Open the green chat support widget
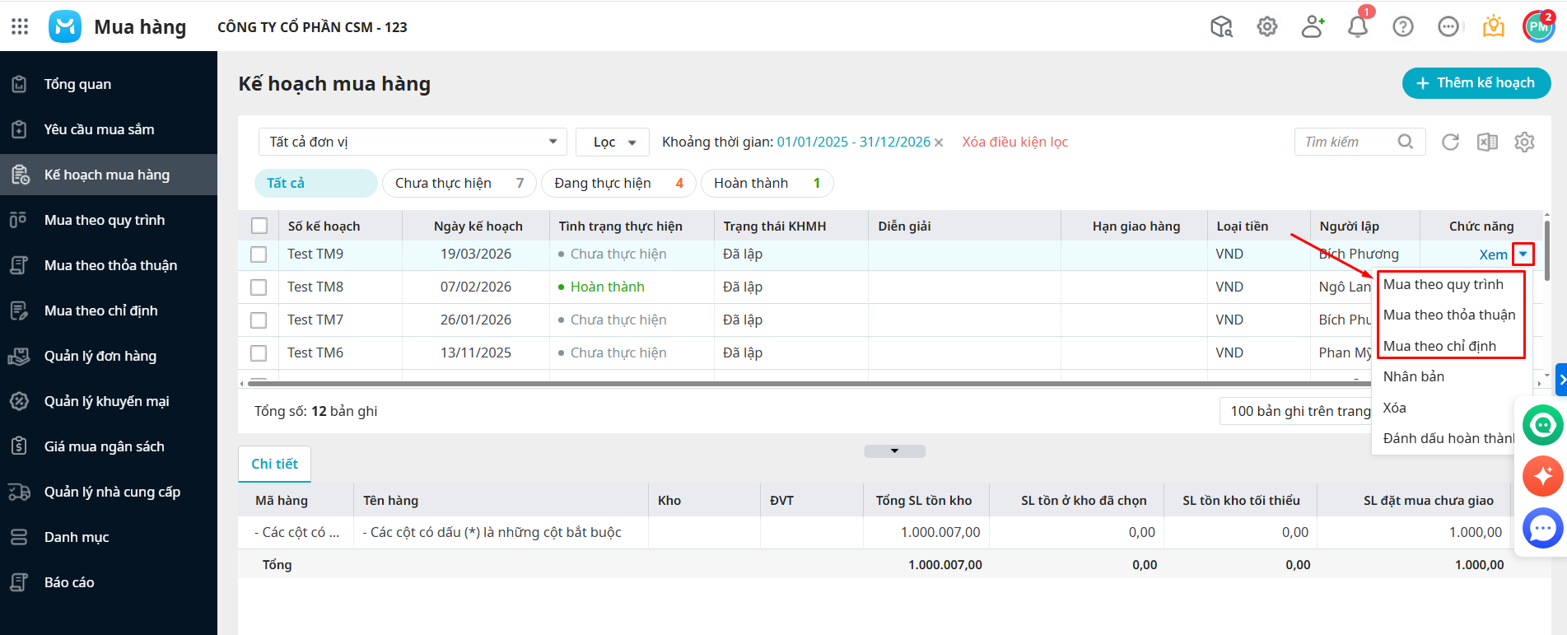 (x=1543, y=425)
